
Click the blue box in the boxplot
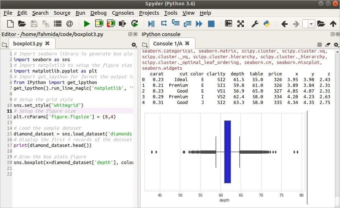pyautogui.click(x=227, y=152)
